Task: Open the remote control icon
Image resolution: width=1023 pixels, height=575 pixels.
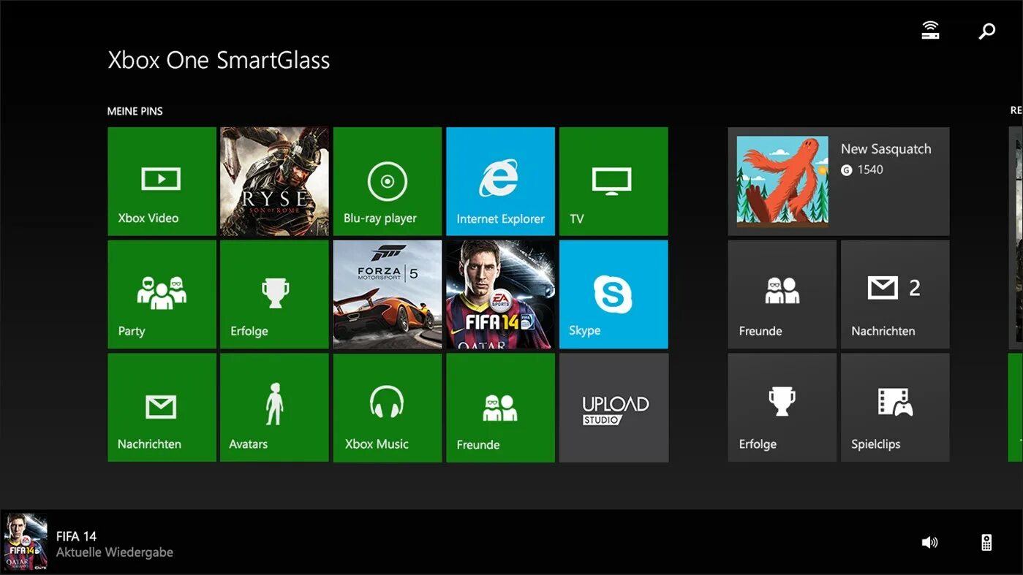Action: click(986, 542)
